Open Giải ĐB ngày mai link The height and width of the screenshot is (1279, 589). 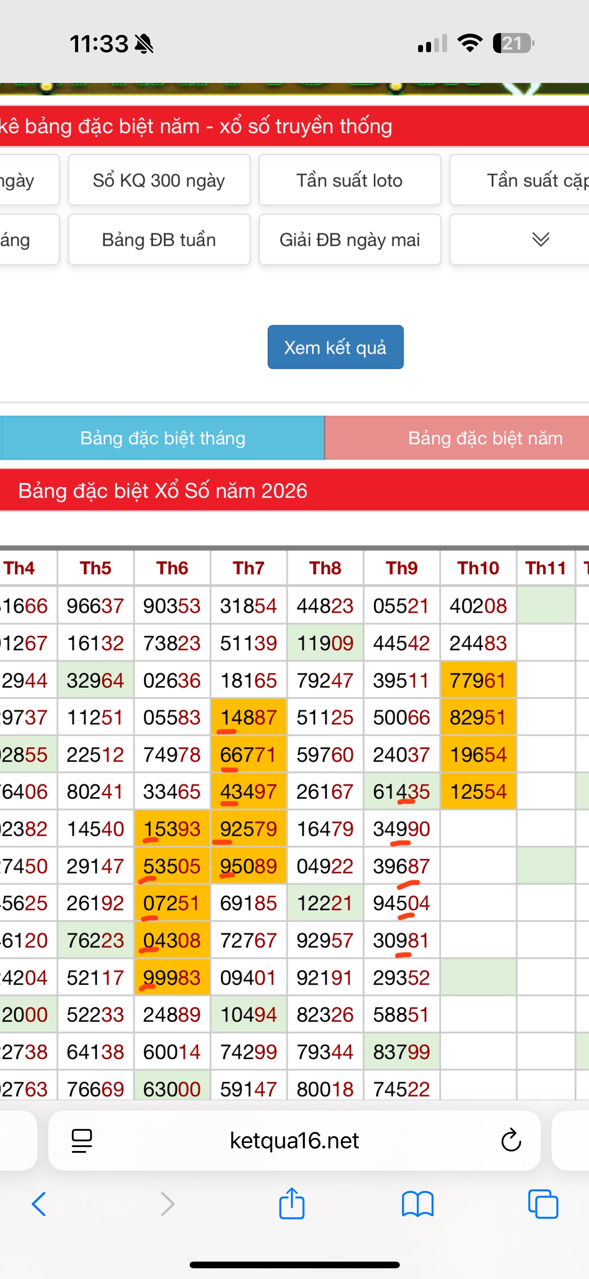(x=350, y=239)
